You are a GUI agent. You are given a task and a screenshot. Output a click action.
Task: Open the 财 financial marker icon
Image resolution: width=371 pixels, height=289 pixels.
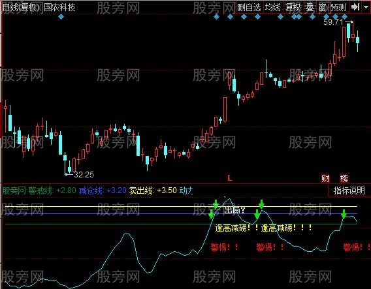[325, 178]
